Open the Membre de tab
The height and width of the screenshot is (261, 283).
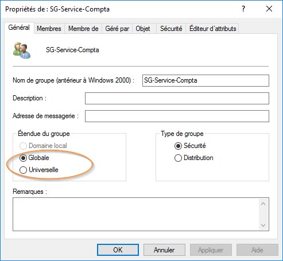pyautogui.click(x=83, y=29)
